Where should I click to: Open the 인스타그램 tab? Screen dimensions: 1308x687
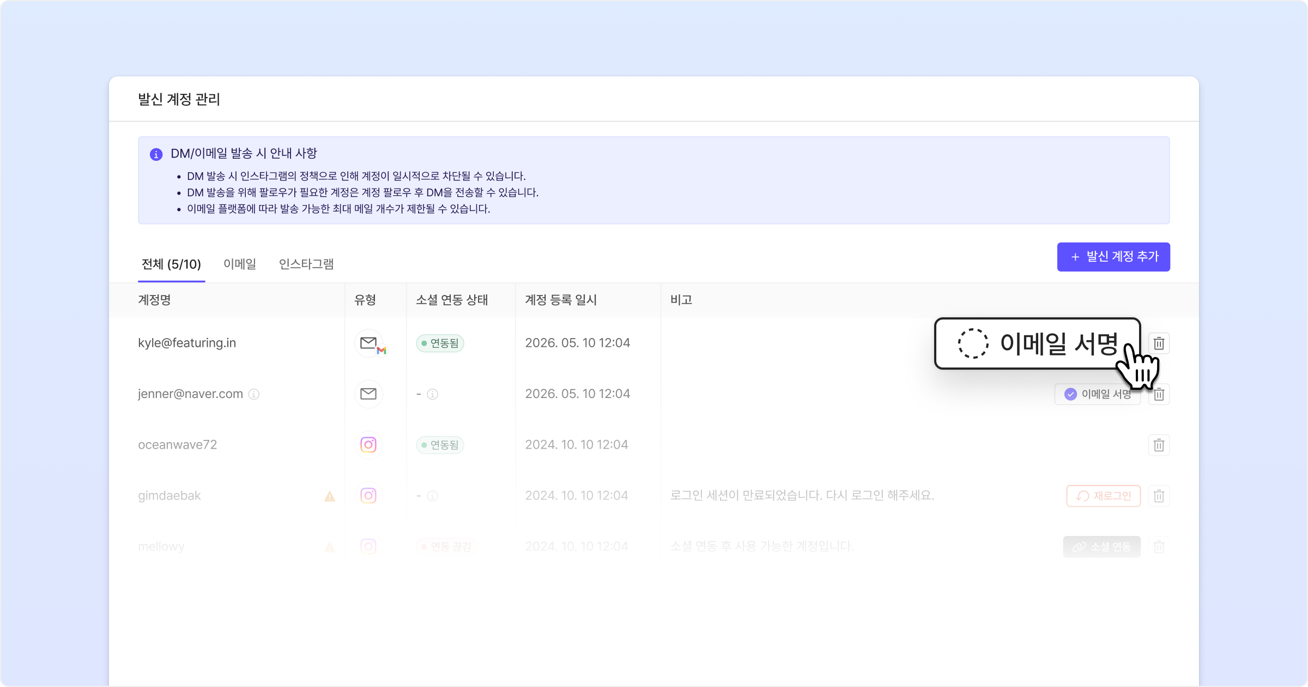[x=306, y=264]
